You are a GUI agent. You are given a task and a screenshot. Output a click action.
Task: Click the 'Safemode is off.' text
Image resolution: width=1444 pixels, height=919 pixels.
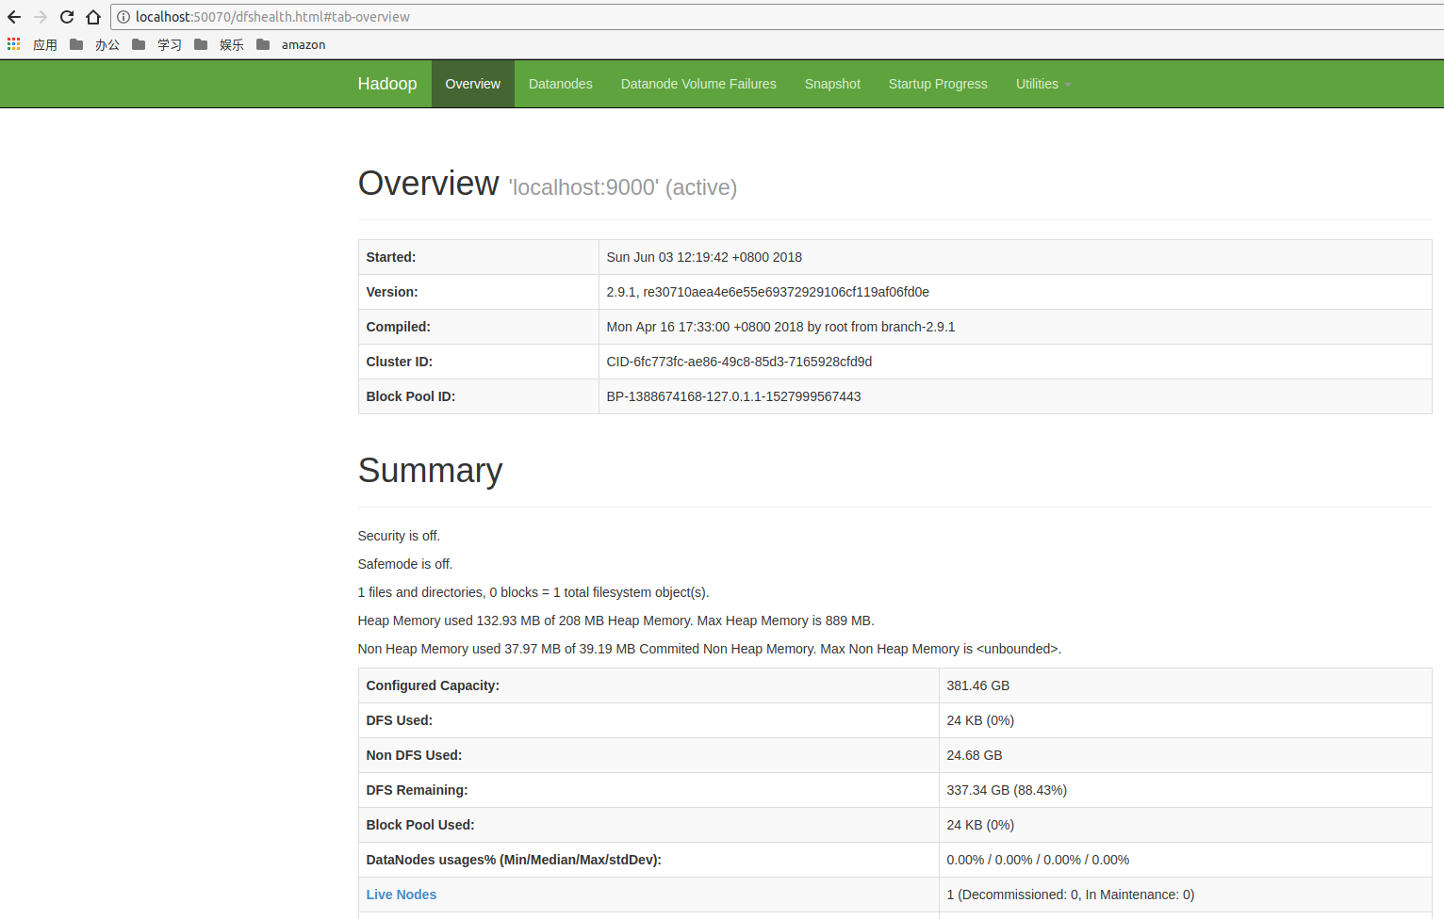(405, 564)
